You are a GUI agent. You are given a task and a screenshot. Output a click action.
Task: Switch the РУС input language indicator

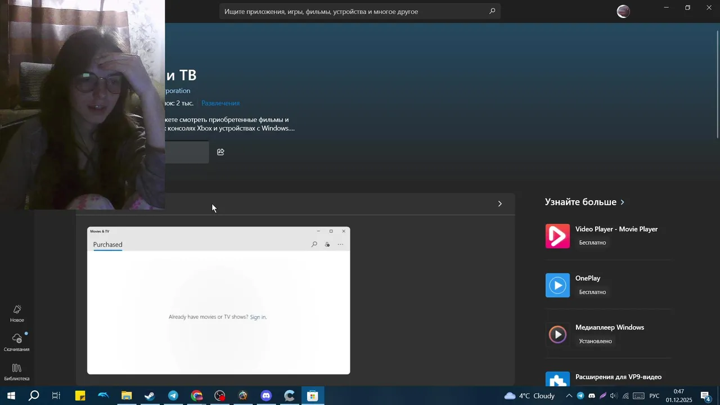(x=654, y=396)
